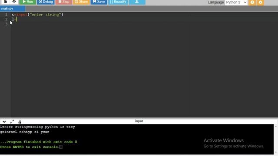This screenshot has width=278, height=156.
Task: Place cursor in code line 1
Action: pos(37,14)
